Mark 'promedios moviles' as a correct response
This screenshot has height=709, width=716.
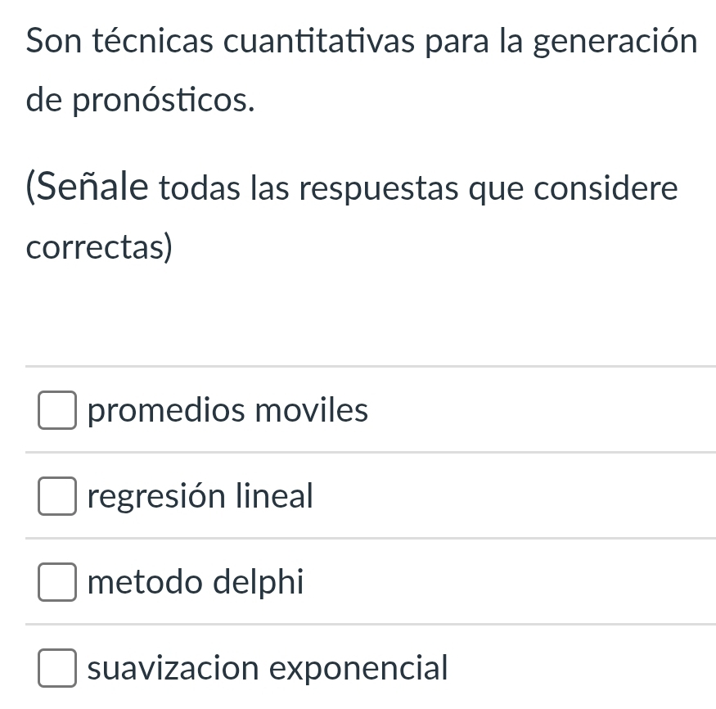click(56, 410)
